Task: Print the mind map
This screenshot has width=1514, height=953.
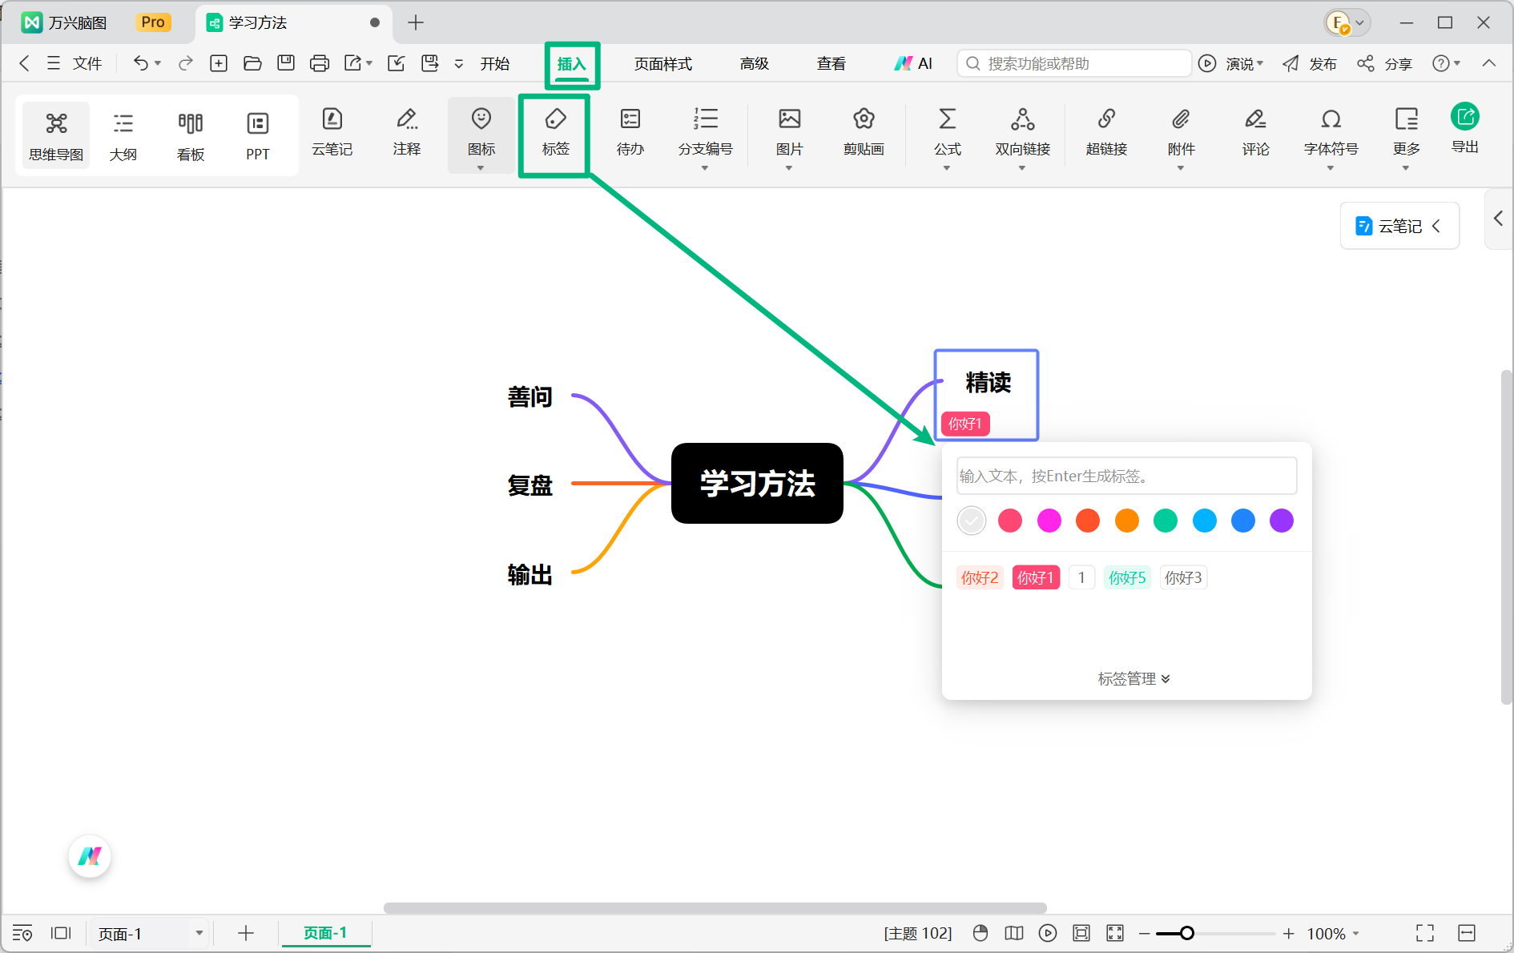Action: 320,63
